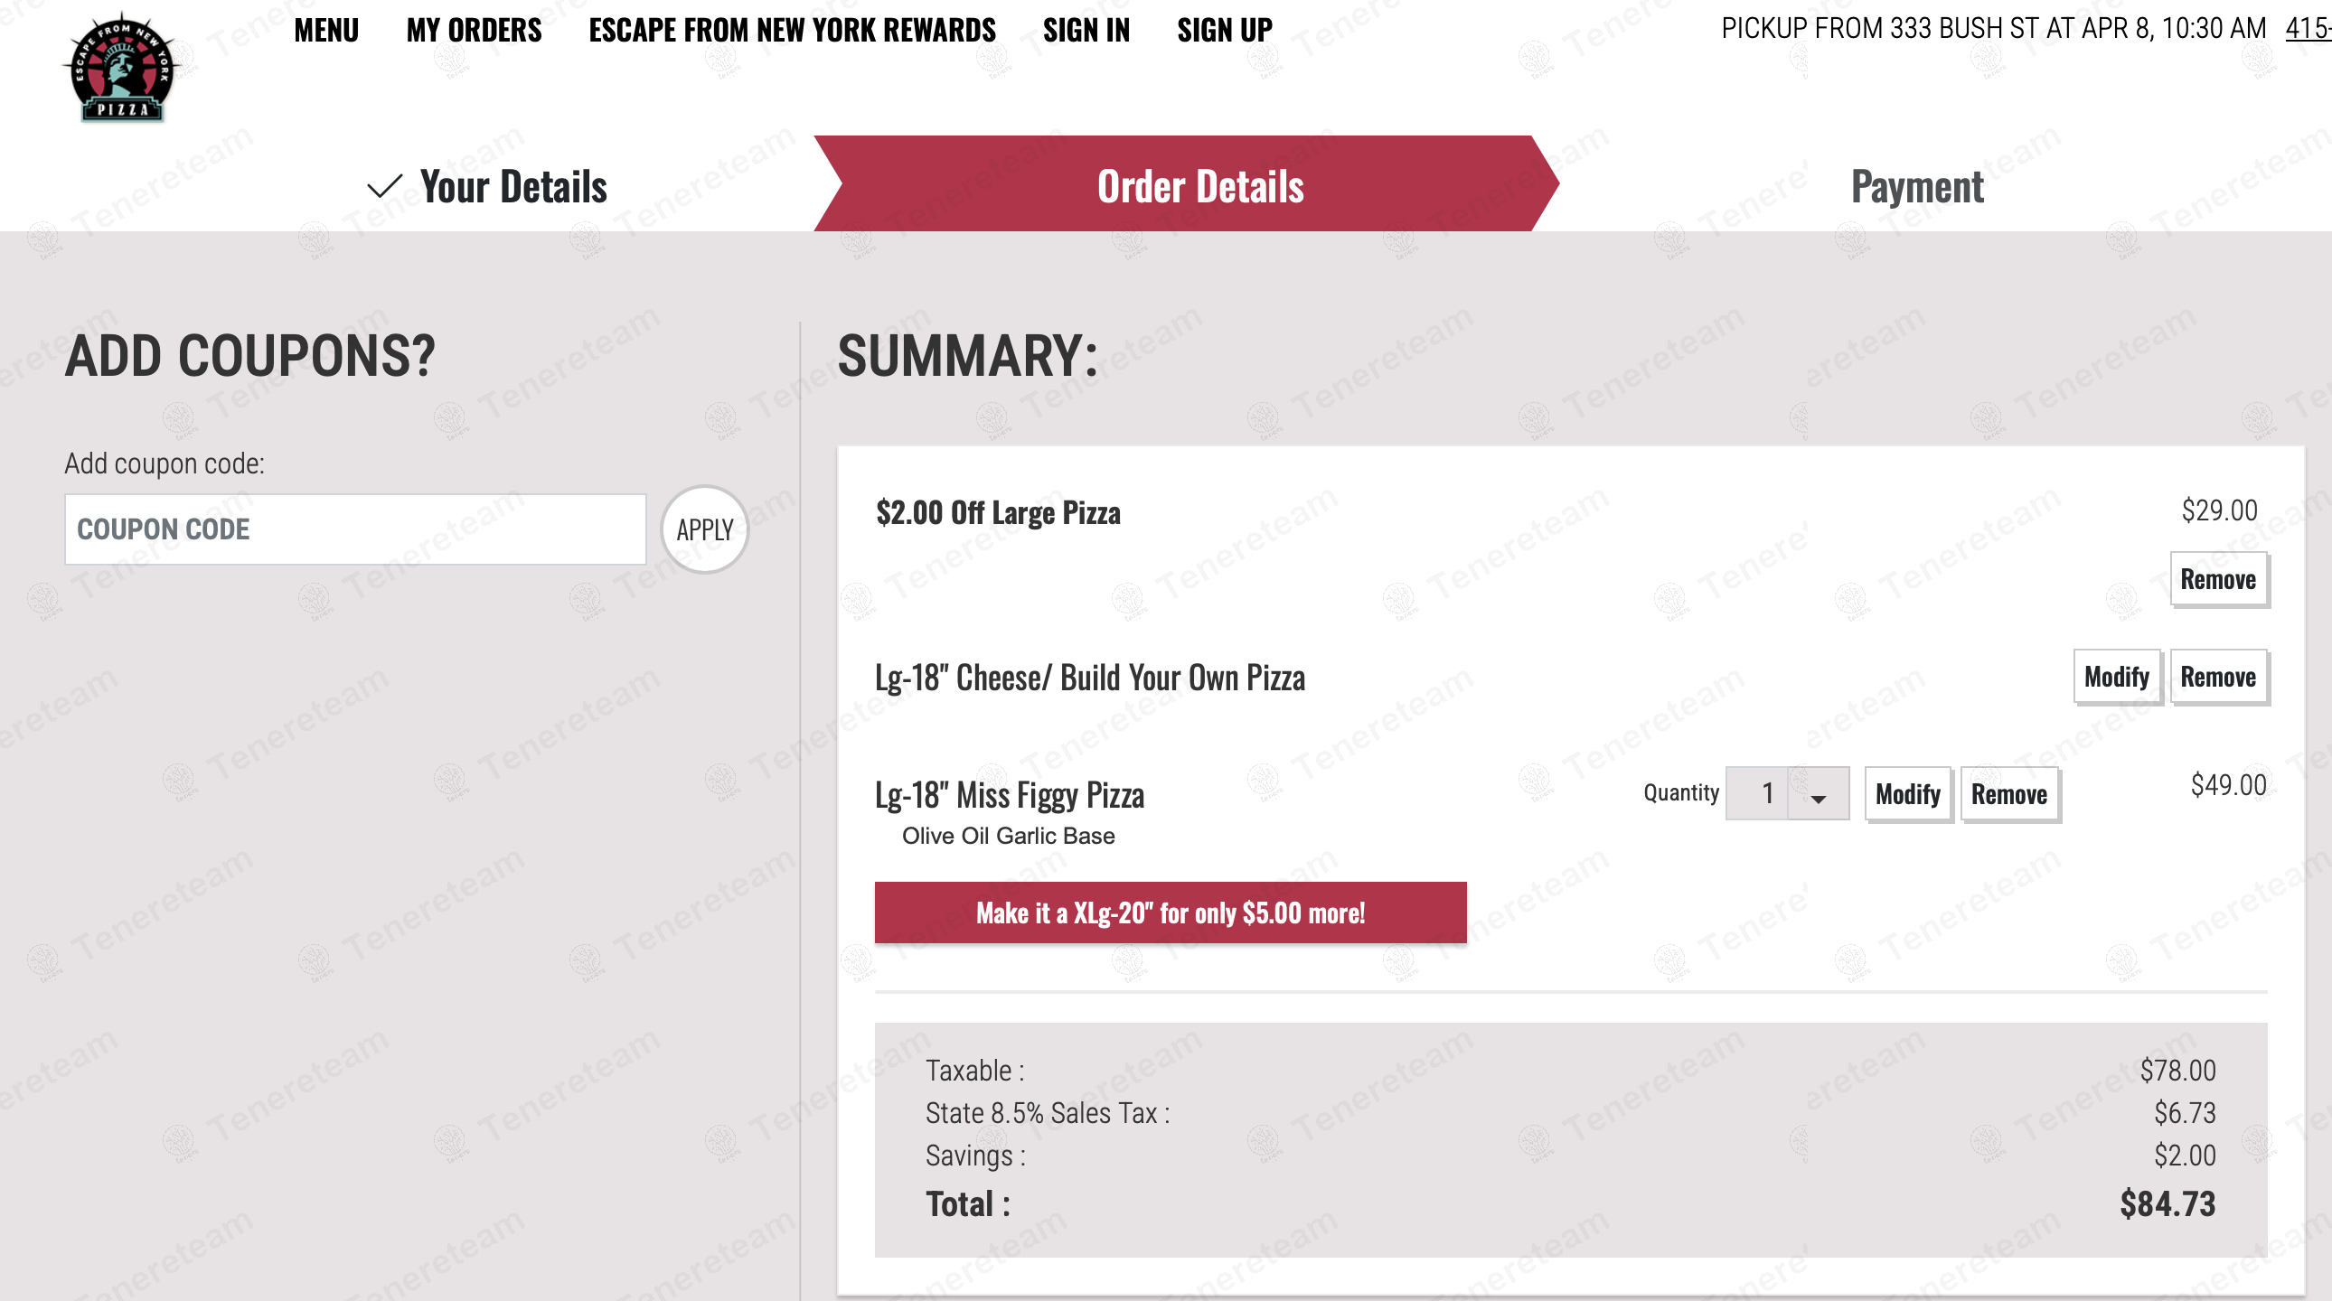The width and height of the screenshot is (2332, 1301).
Task: Remove the Lg-18" Cheese Build Your Own Pizza
Action: (x=2218, y=676)
